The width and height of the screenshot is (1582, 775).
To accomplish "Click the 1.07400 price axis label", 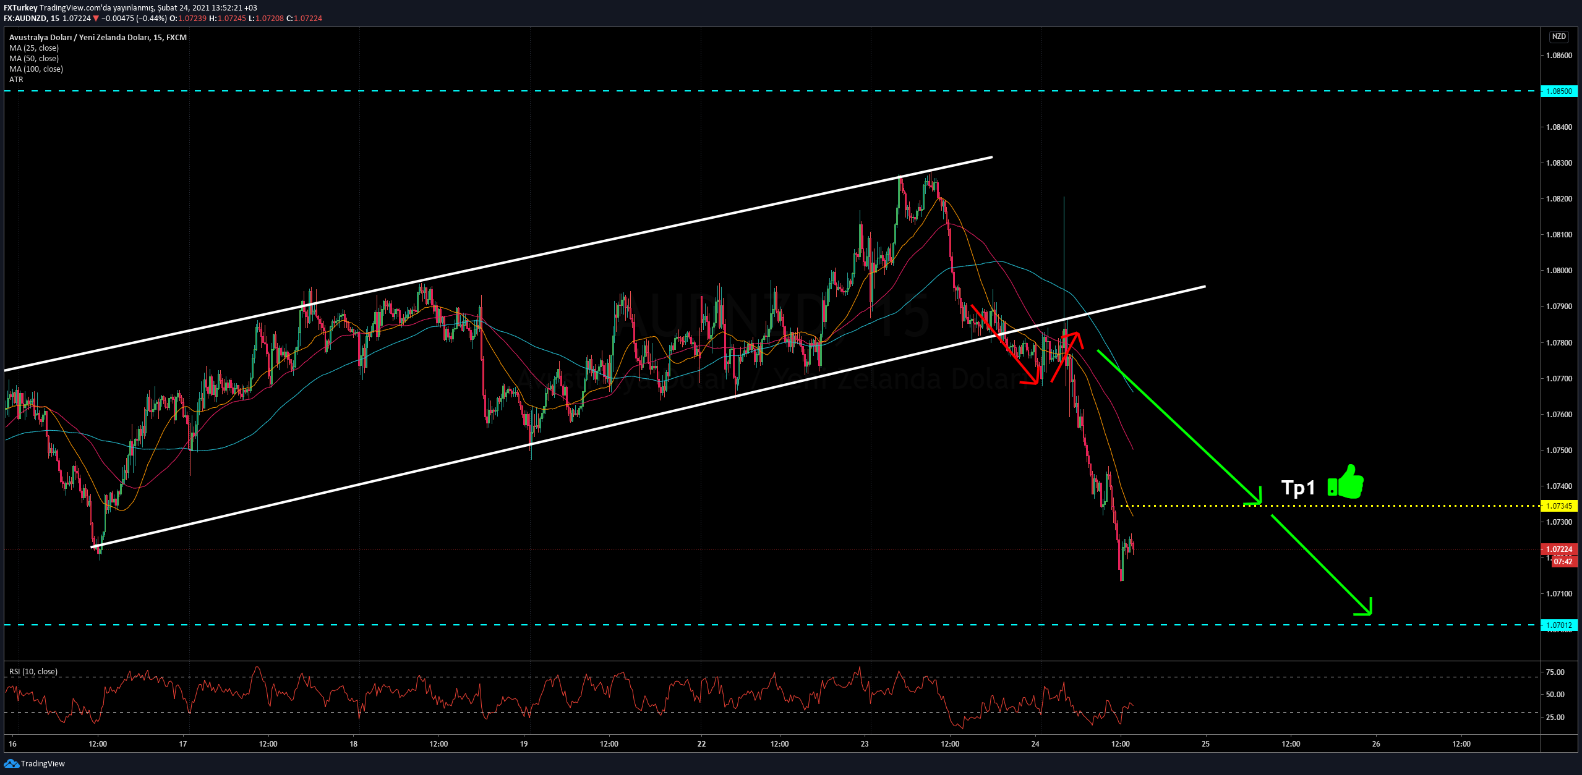I will pos(1558,486).
